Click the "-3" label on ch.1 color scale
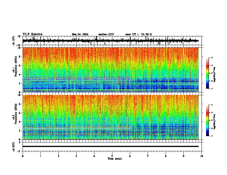 pos(211,58)
